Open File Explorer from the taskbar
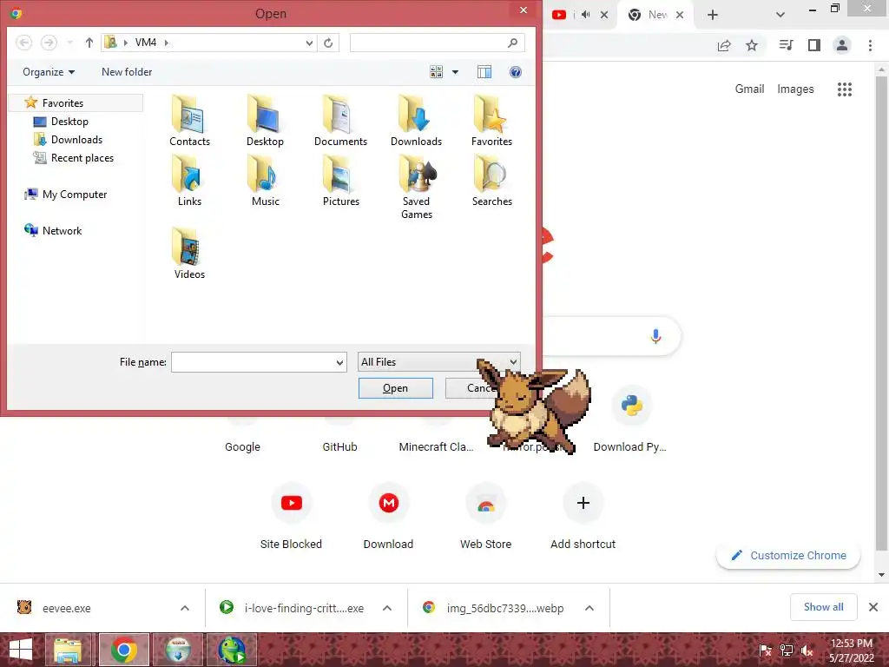The width and height of the screenshot is (889, 667). click(x=69, y=650)
